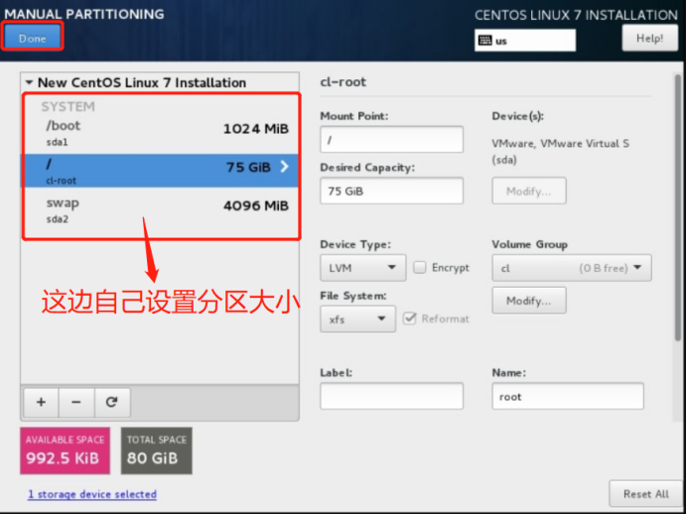Click the VMware Virtual S (sda) device text
Viewport: 687px width, 514px height.
tap(560, 151)
